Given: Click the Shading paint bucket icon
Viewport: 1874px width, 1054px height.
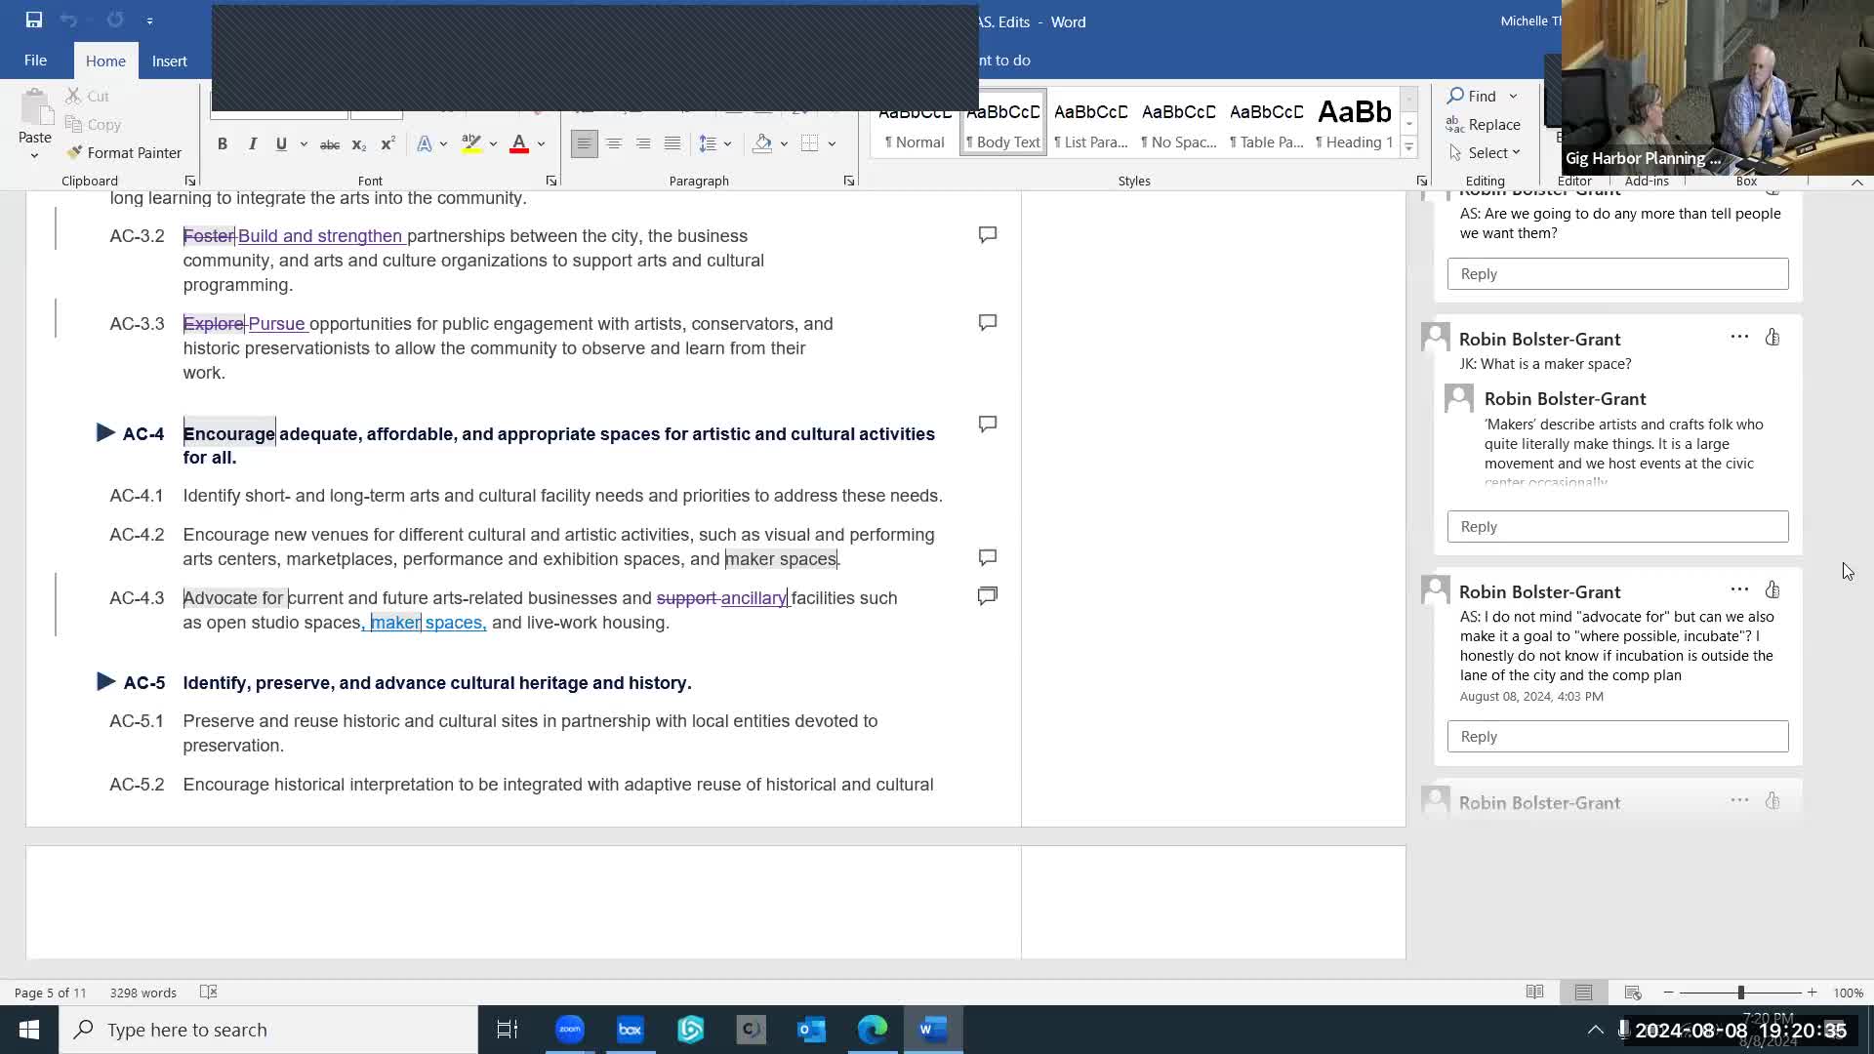Looking at the screenshot, I should [x=762, y=143].
